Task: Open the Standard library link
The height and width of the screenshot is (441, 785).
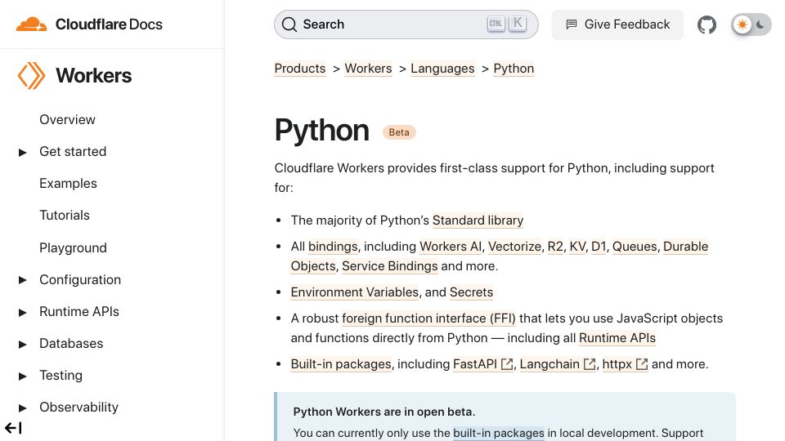Action: pyautogui.click(x=478, y=220)
